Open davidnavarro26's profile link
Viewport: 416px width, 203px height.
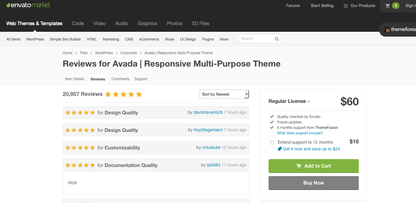(208, 112)
